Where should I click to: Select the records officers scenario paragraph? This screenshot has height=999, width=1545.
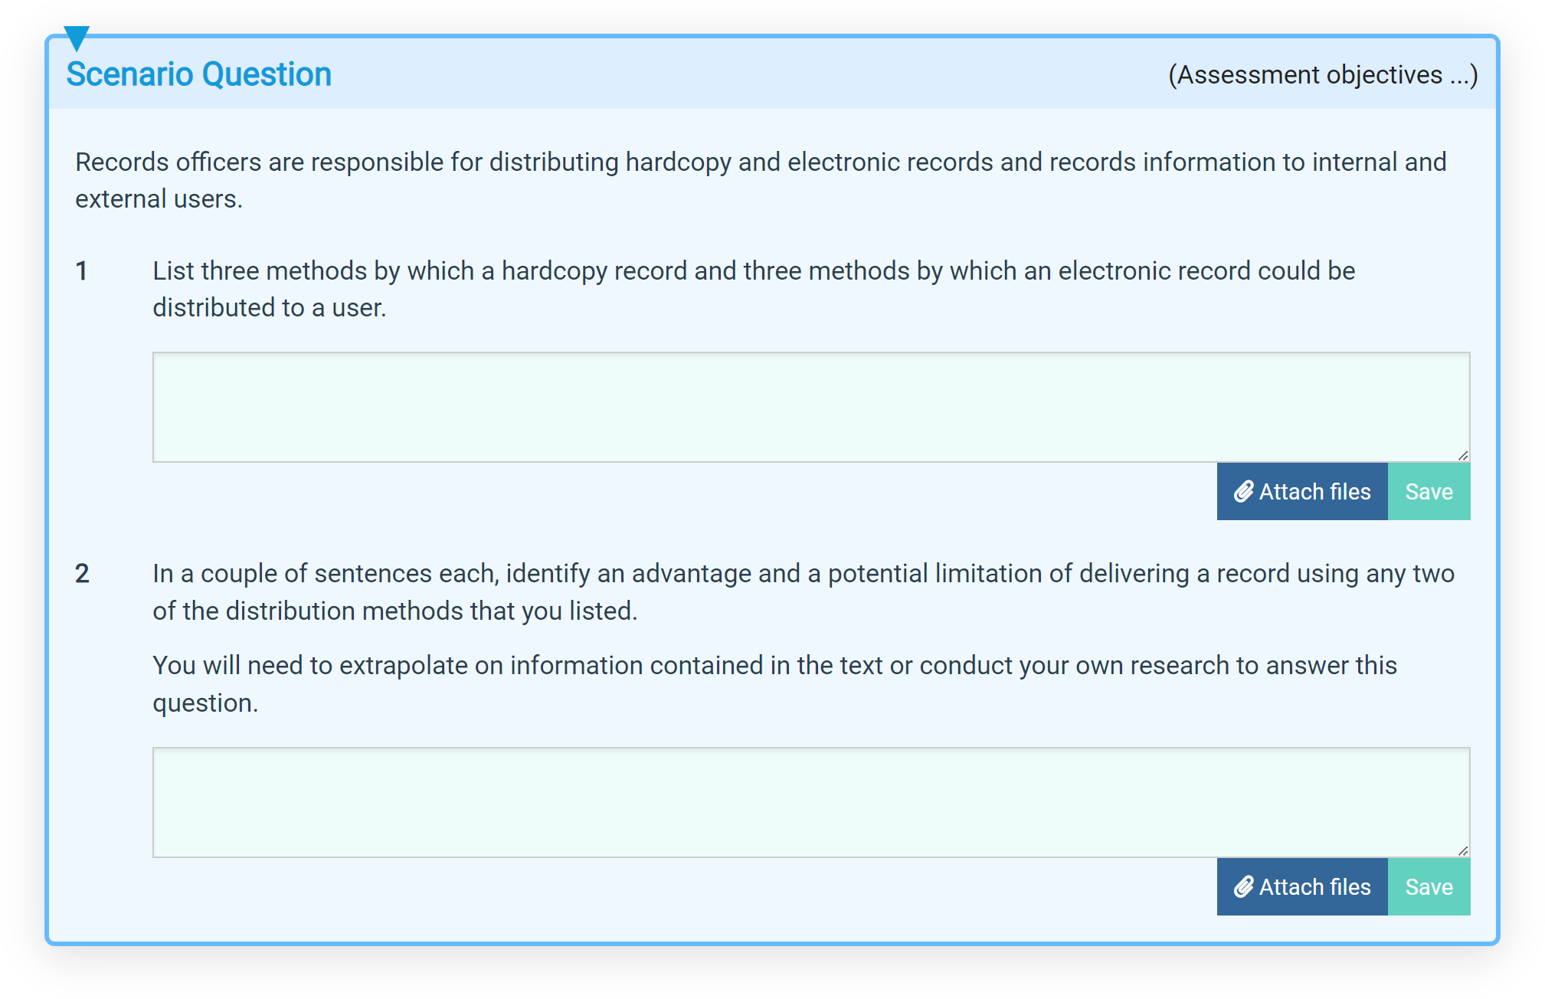click(760, 179)
